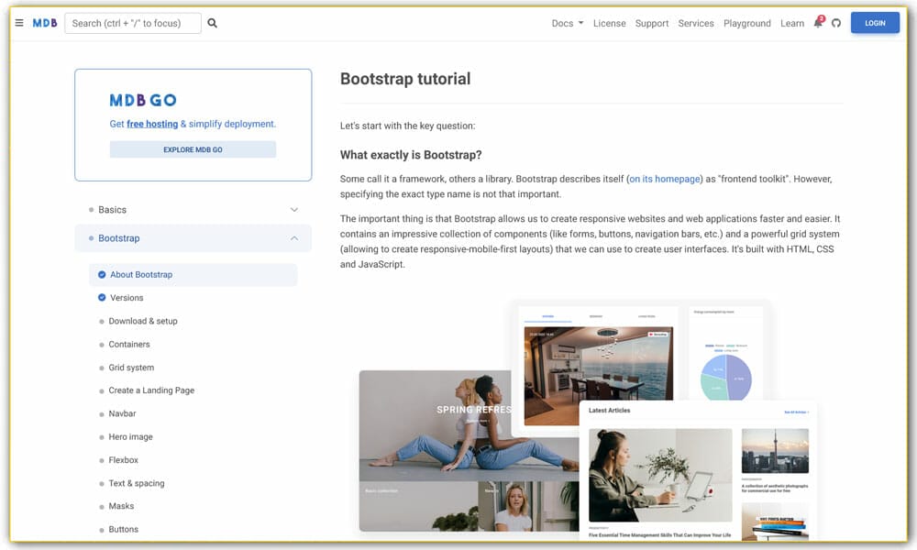This screenshot has height=550, width=917.
Task: Click the Bootstrap tutorial heading
Action: click(x=405, y=79)
